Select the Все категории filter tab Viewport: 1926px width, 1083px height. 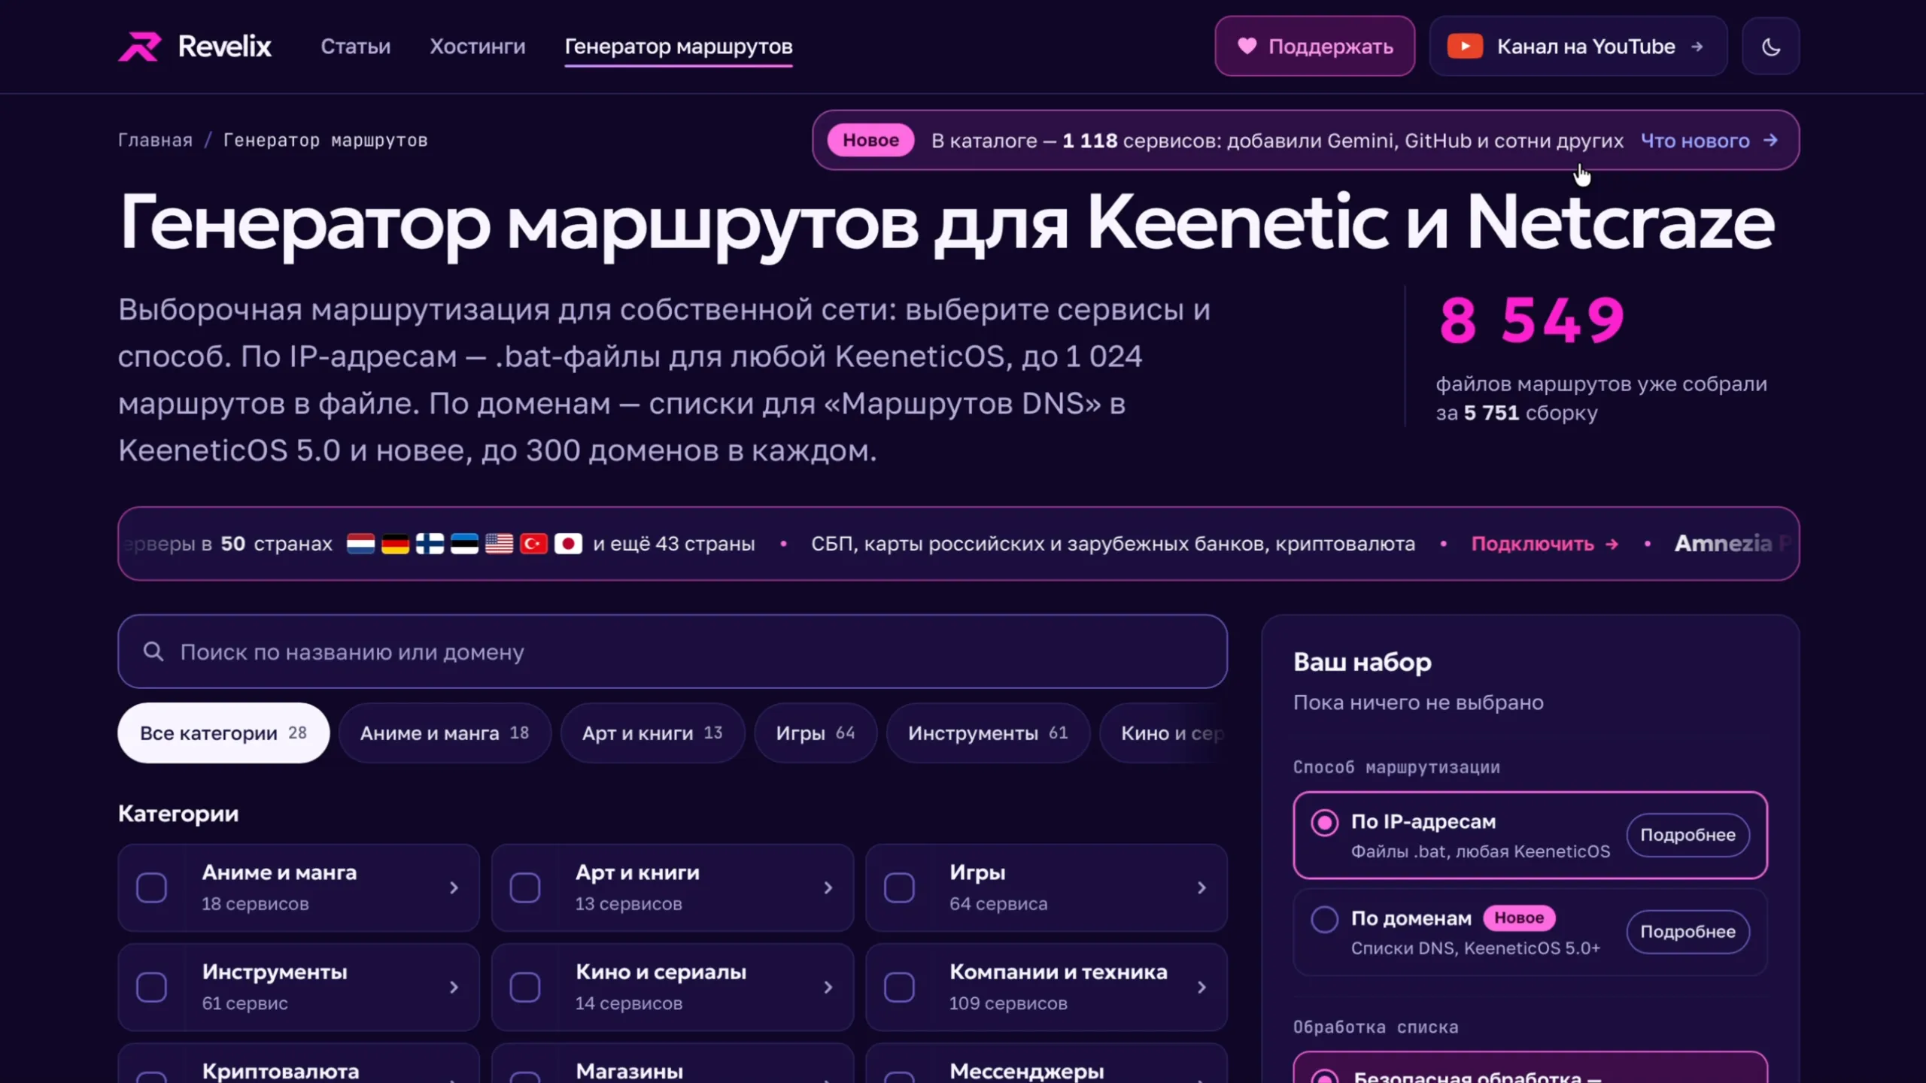[x=223, y=733]
